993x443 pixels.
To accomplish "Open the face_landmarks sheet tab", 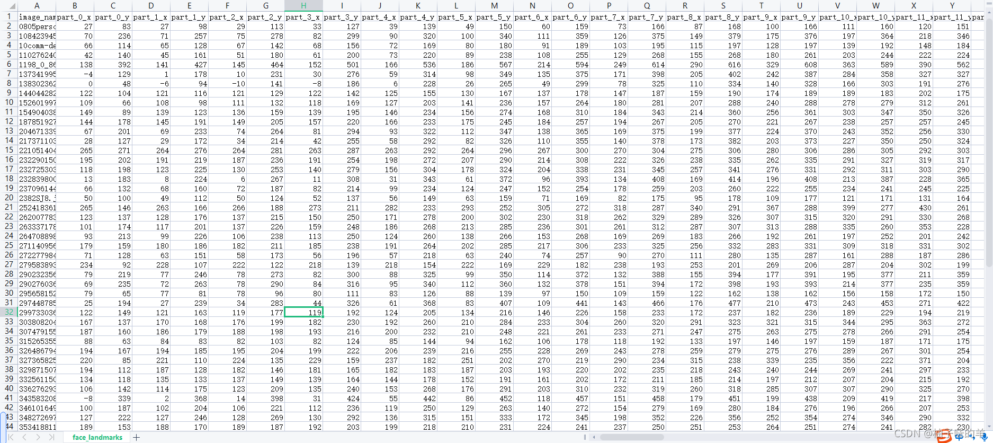I will tap(97, 437).
